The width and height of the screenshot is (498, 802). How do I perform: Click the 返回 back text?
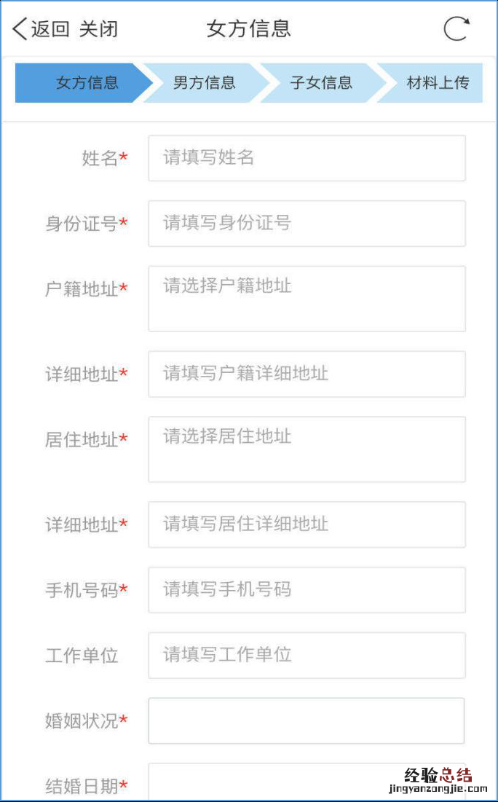click(50, 29)
